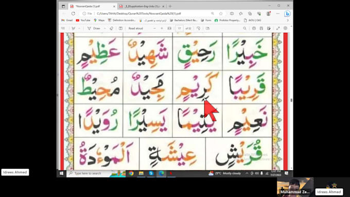Zoom out the PDF

pyautogui.click(x=154, y=28)
